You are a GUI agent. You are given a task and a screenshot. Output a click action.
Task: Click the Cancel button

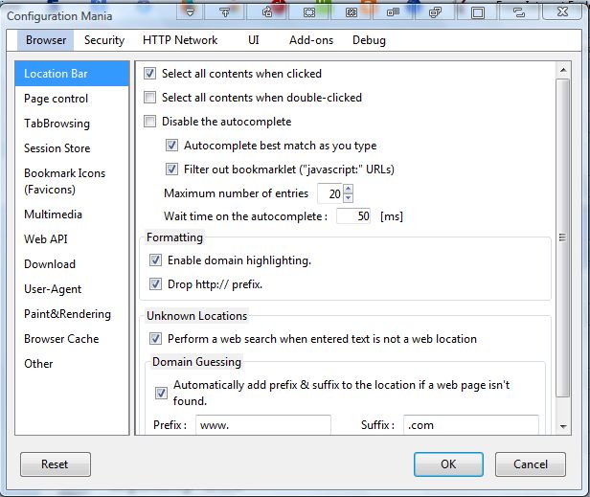[531, 464]
